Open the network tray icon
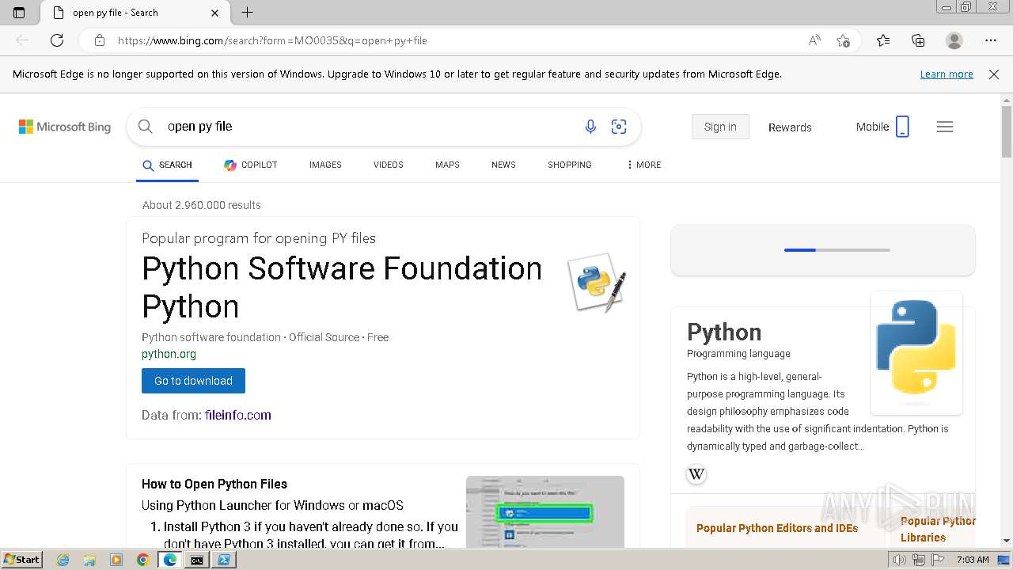Screen dimensions: 1013x570 [919, 560]
